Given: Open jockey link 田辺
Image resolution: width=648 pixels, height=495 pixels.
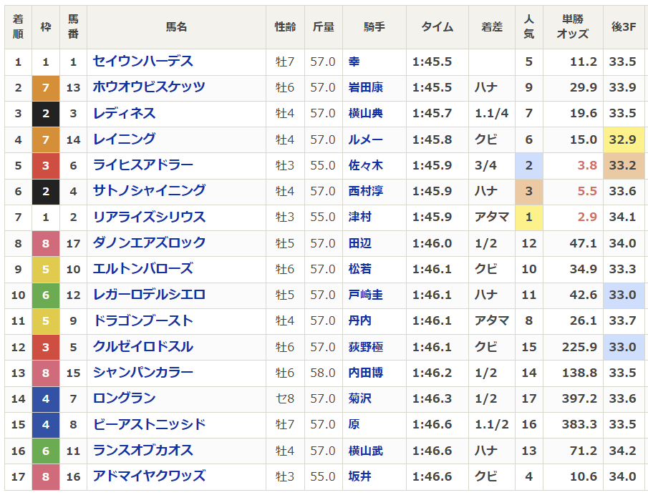Looking at the screenshot, I should click(x=359, y=242).
